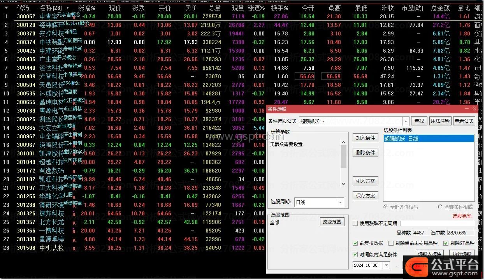Select stock 光智科技 in the list
The image size is (485, 280).
[x=51, y=76]
